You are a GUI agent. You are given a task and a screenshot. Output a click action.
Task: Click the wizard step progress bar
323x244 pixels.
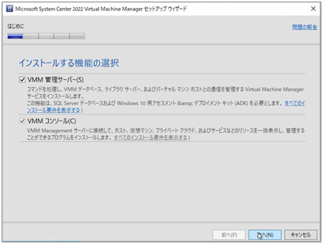coord(46,36)
